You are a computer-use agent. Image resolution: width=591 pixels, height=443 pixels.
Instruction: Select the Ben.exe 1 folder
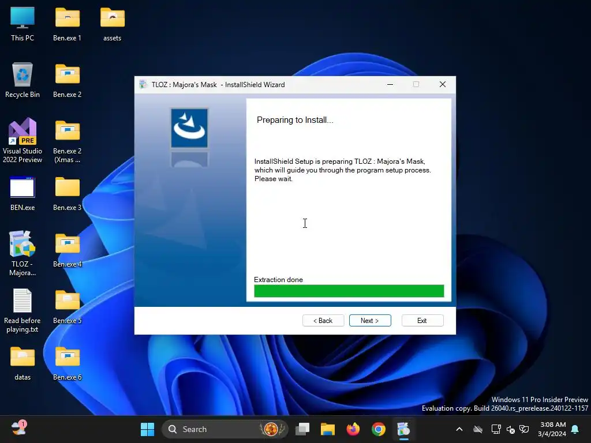(67, 24)
